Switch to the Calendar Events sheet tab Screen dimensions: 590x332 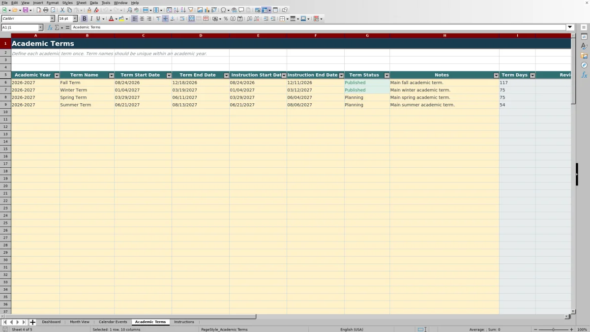coord(113,322)
